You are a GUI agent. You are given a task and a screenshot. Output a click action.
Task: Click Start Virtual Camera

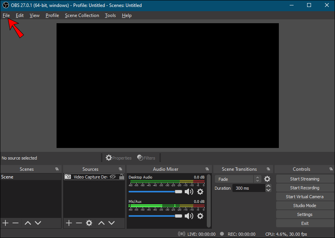pos(305,197)
